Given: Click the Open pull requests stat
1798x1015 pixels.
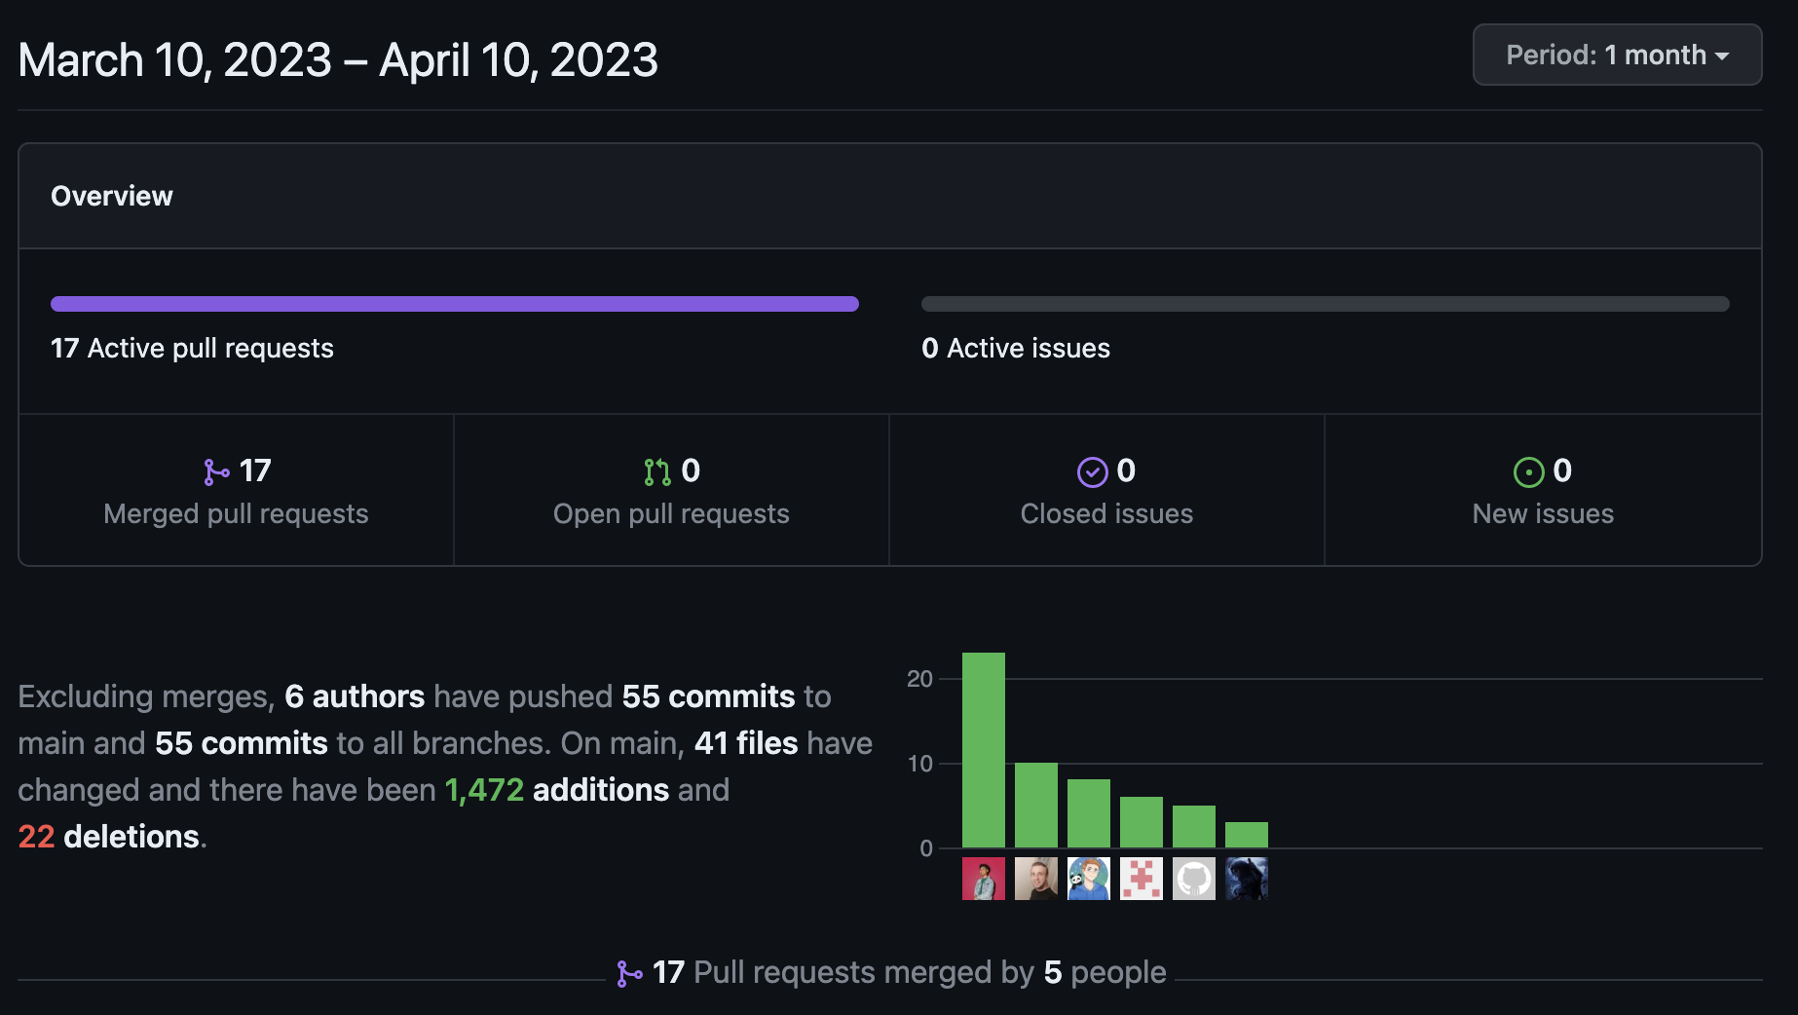Looking at the screenshot, I should click(x=671, y=492).
